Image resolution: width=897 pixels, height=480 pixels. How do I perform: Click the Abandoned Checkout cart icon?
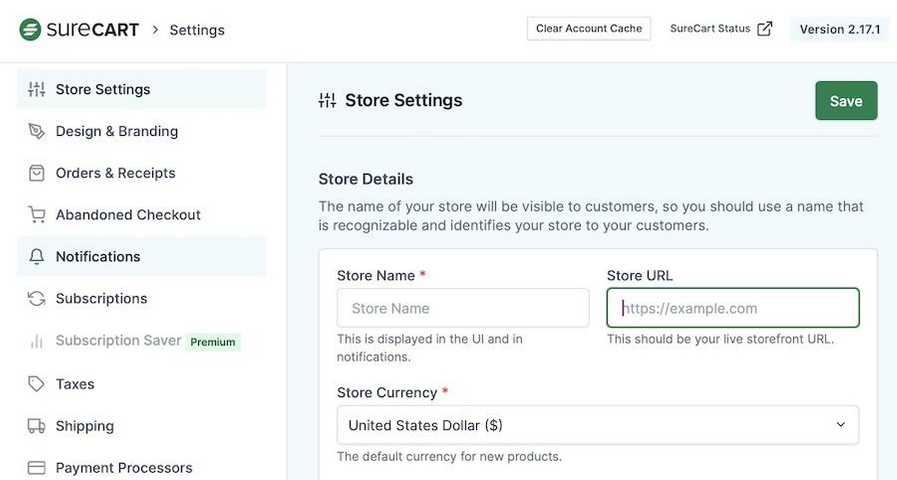(x=36, y=215)
